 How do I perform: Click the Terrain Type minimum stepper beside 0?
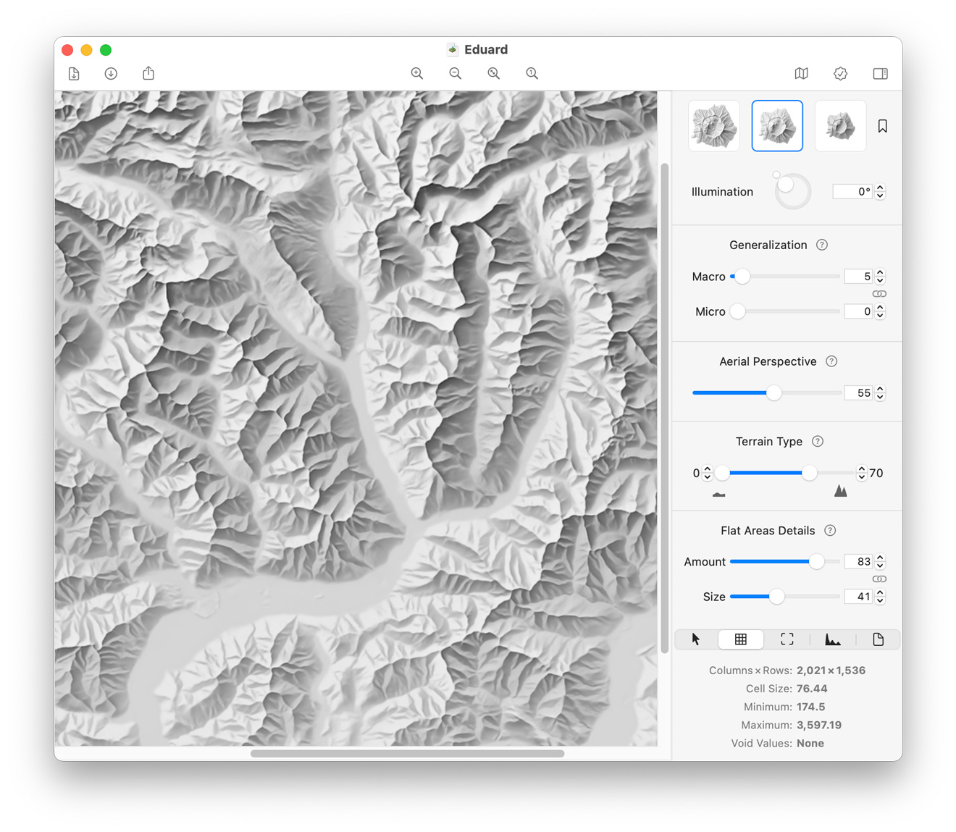coord(708,473)
